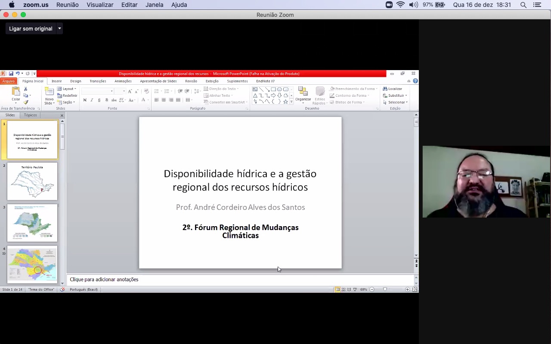Select the Format Painter brush icon
Image resolution: width=551 pixels, height=344 pixels.
26,102
